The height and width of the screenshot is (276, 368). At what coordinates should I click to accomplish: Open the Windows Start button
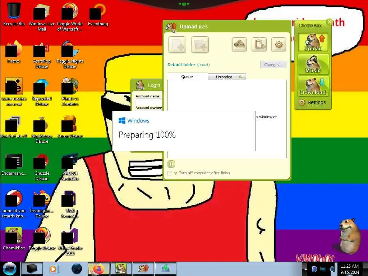10,269
